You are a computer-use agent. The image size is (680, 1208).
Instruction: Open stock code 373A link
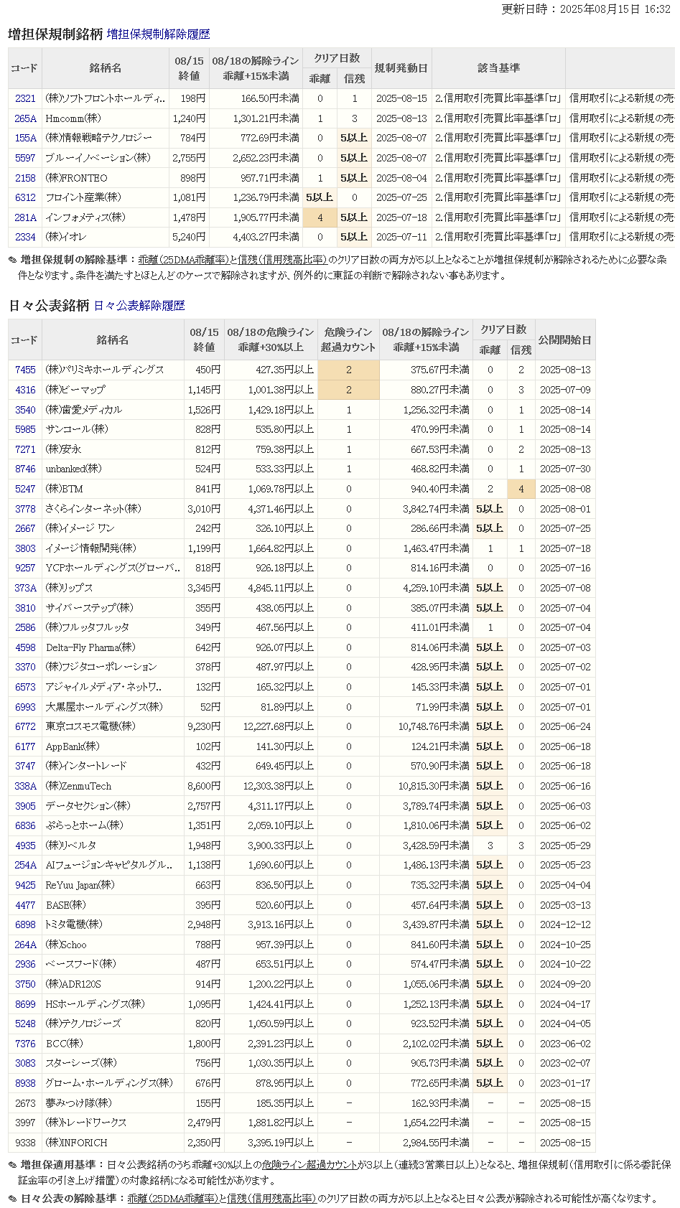click(x=25, y=588)
